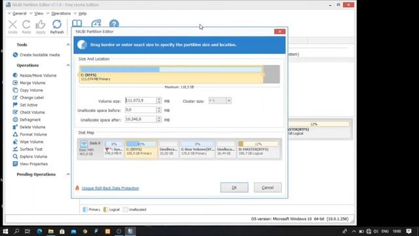Select the System Reserved partition block

(114, 149)
